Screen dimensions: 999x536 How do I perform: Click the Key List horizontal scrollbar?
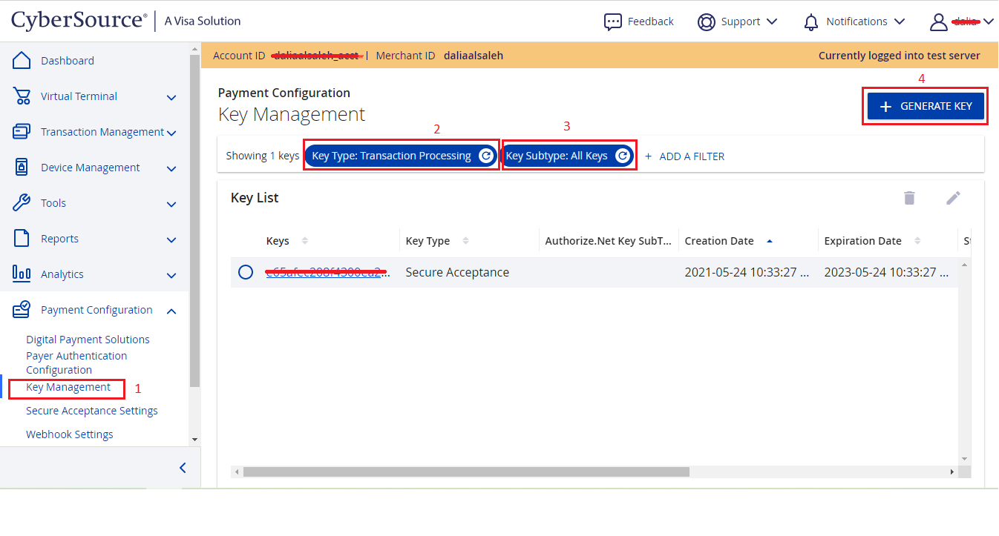466,472
